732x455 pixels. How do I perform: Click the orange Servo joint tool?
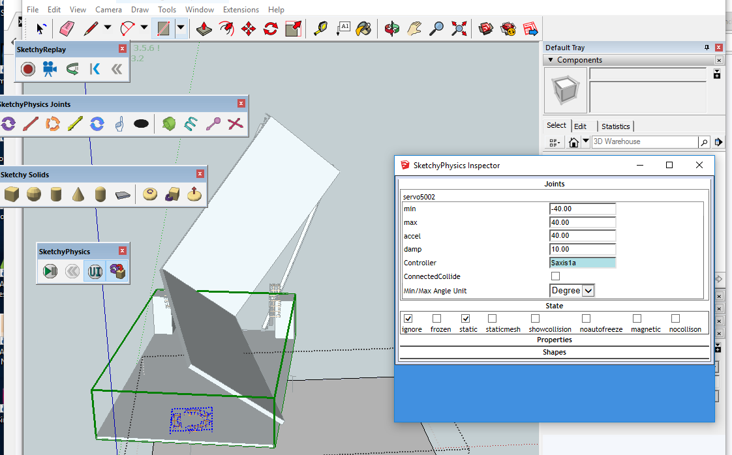point(53,124)
